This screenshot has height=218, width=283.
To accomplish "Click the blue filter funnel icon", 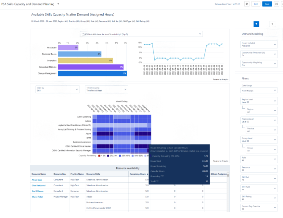I will [x=256, y=24].
